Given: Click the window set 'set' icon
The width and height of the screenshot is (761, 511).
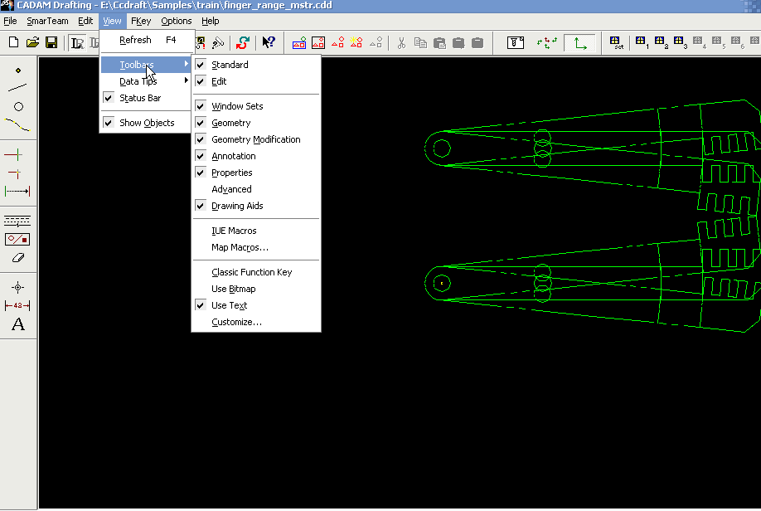Looking at the screenshot, I should [617, 43].
